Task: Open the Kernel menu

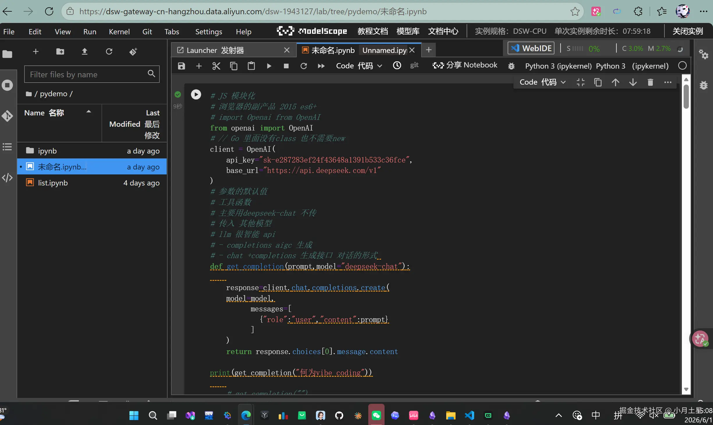Action: click(119, 31)
